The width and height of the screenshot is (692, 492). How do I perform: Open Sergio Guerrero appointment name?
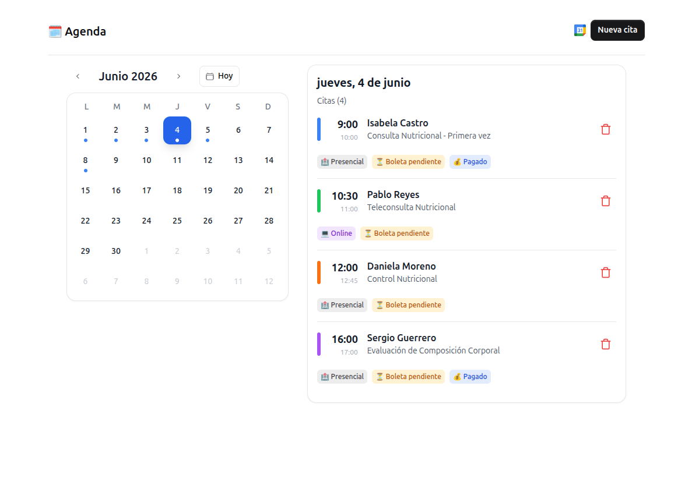click(x=402, y=338)
